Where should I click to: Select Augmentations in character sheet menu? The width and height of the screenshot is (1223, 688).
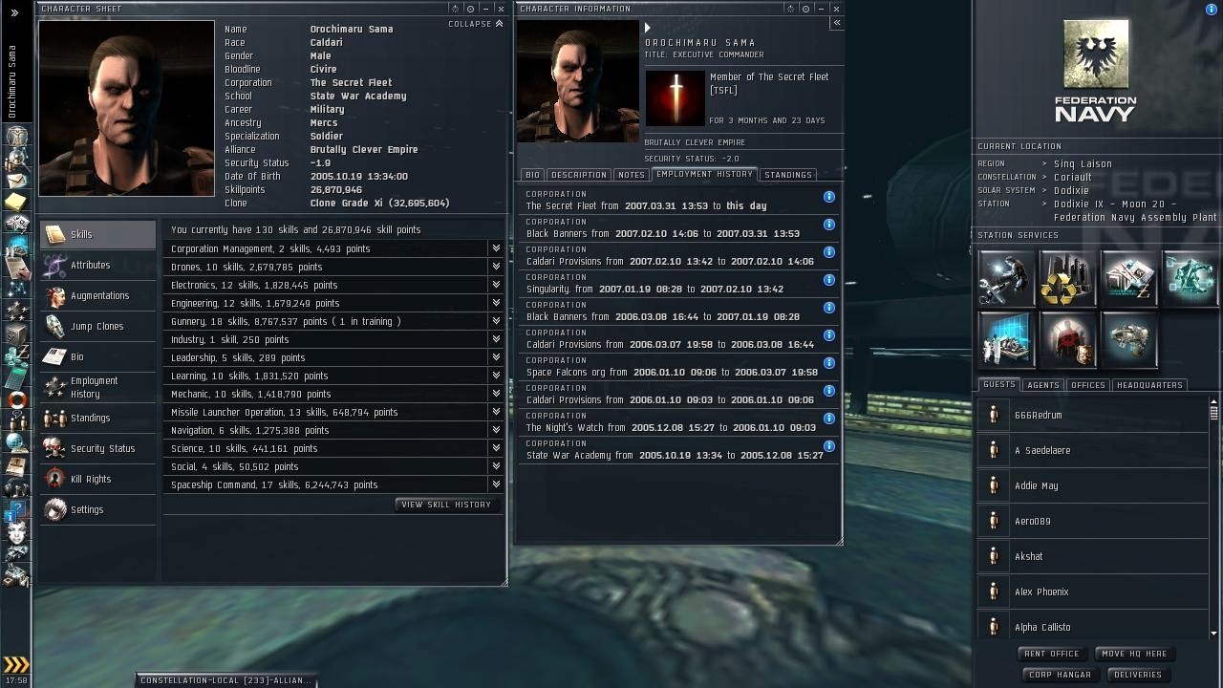coord(97,296)
